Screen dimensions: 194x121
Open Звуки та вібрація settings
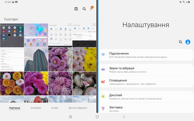click(x=146, y=70)
